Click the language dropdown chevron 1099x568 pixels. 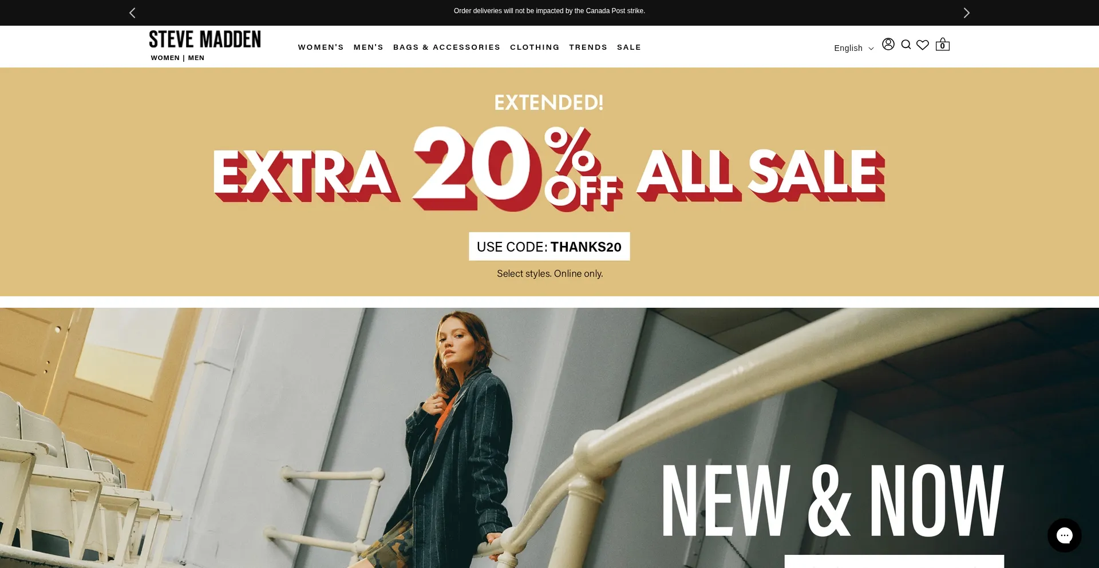(x=871, y=49)
